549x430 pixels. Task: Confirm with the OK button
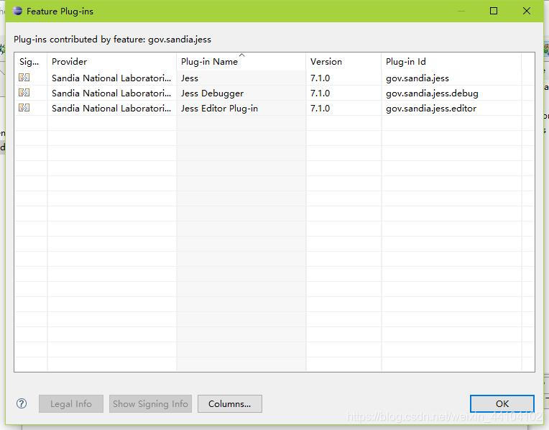(502, 403)
